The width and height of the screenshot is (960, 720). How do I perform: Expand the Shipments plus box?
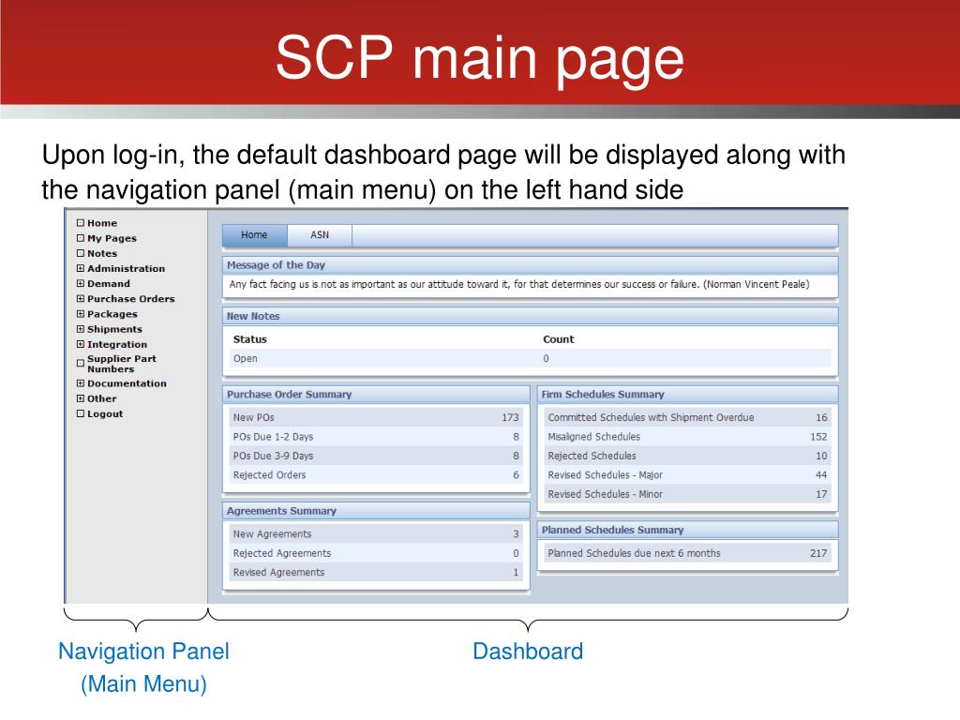(x=81, y=329)
